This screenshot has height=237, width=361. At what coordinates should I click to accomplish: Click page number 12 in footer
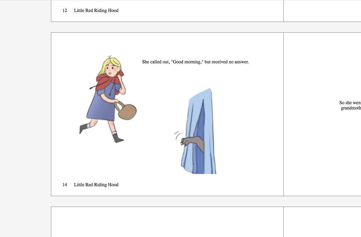click(65, 11)
